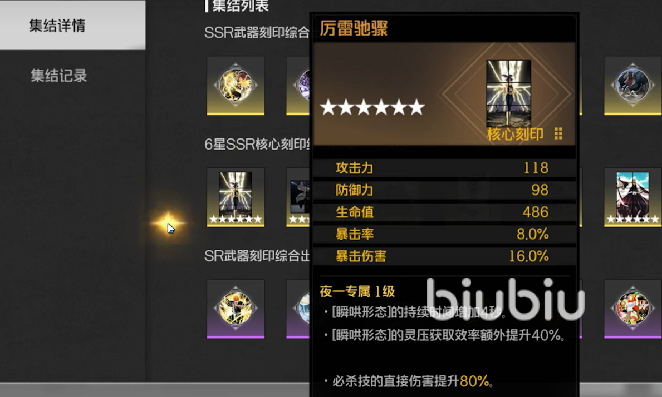Image resolution: width=662 pixels, height=397 pixels.
Task: Open the 集结详情 tab
Action: tap(72, 25)
